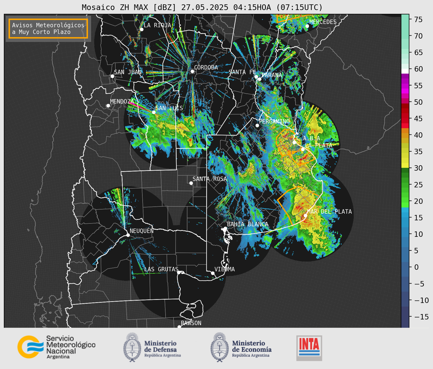The width and height of the screenshot is (433, 369).
Task: Click the NEUQUEN city label
Action: pos(141,231)
